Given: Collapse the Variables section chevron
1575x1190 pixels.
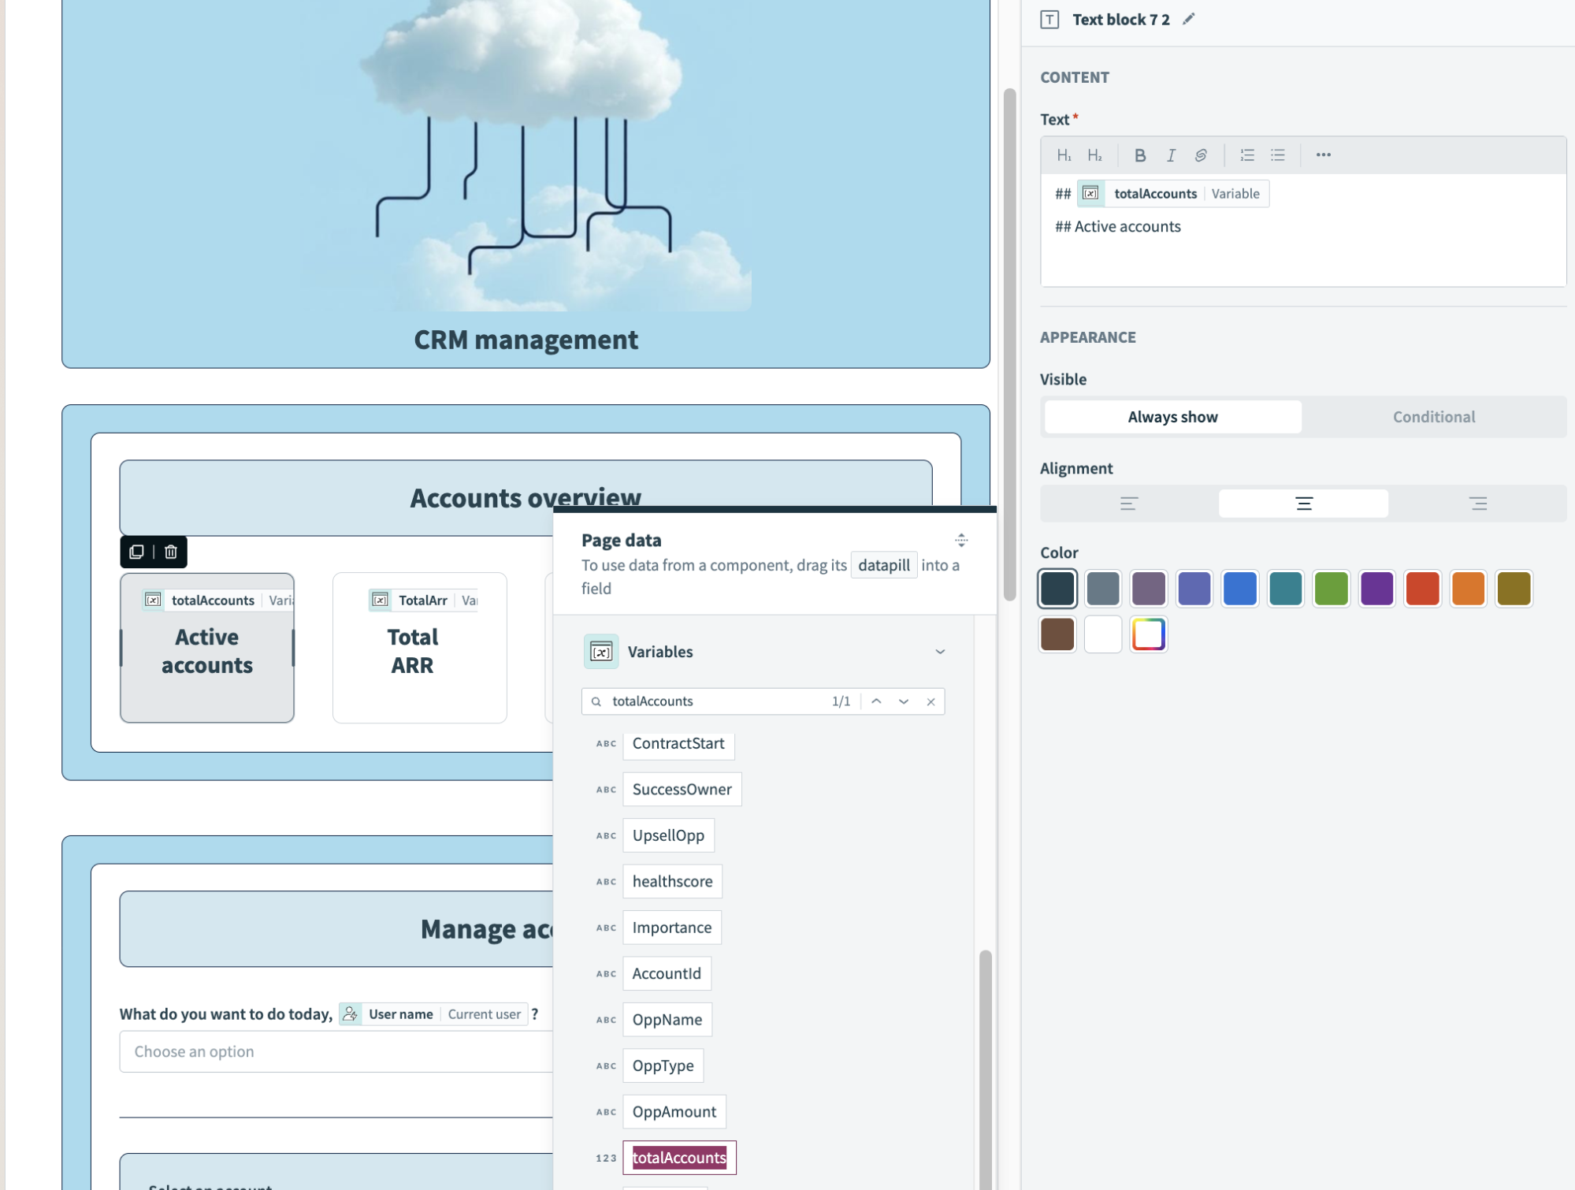Looking at the screenshot, I should pos(939,652).
